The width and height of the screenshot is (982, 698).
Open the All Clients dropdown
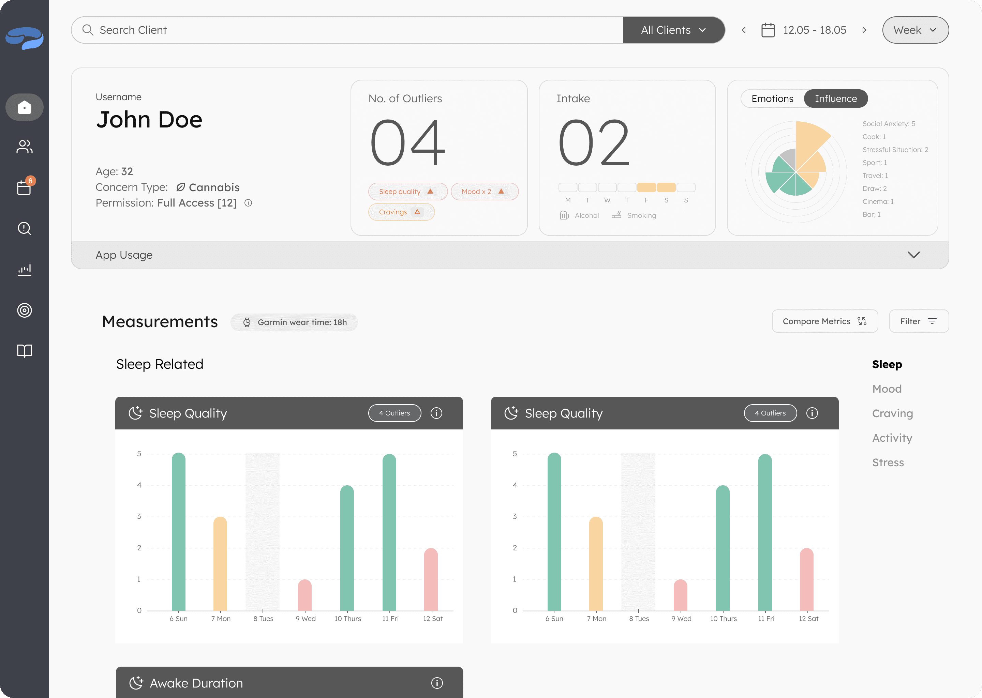tap(673, 30)
